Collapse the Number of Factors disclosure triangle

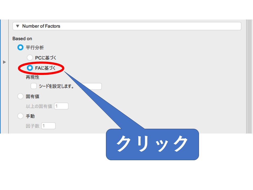click(x=18, y=26)
